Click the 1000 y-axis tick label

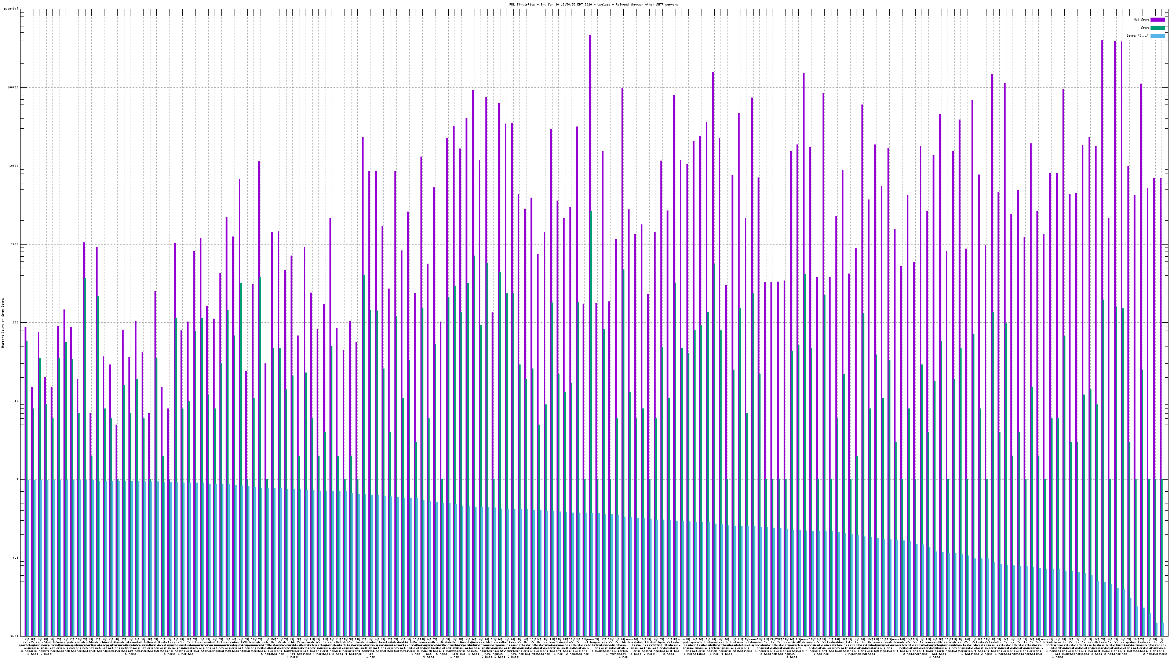pyautogui.click(x=15, y=244)
